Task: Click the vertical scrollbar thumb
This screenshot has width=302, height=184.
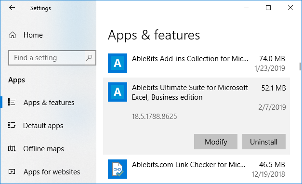Action: pos(300,66)
